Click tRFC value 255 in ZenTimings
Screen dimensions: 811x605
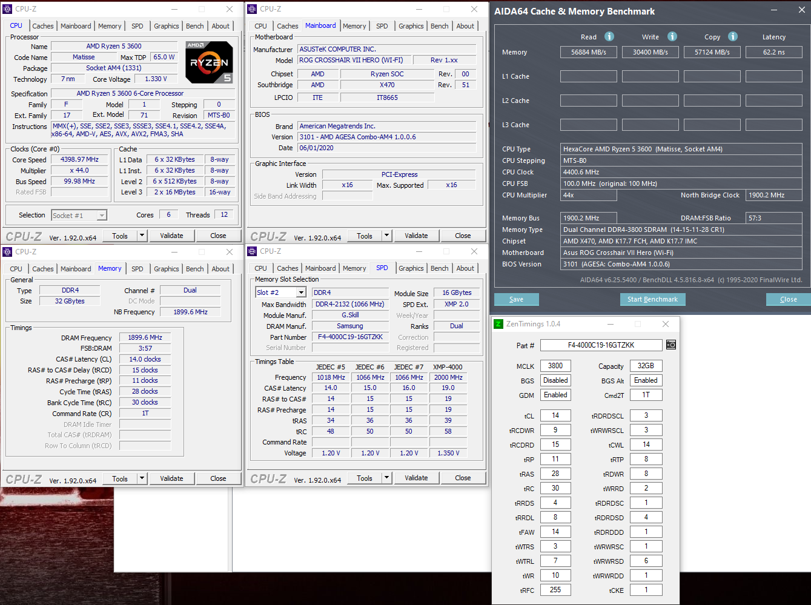(x=555, y=590)
